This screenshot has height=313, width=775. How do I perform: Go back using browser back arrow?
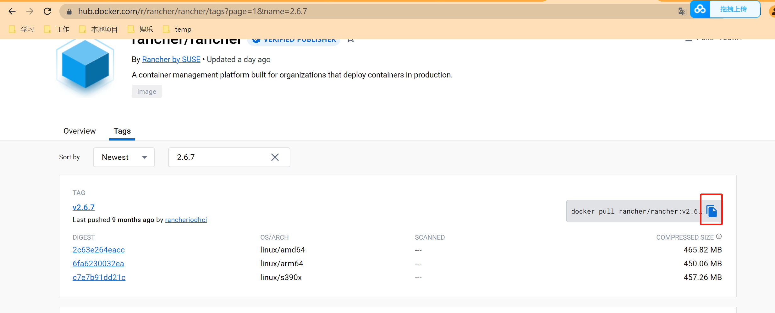(12, 11)
